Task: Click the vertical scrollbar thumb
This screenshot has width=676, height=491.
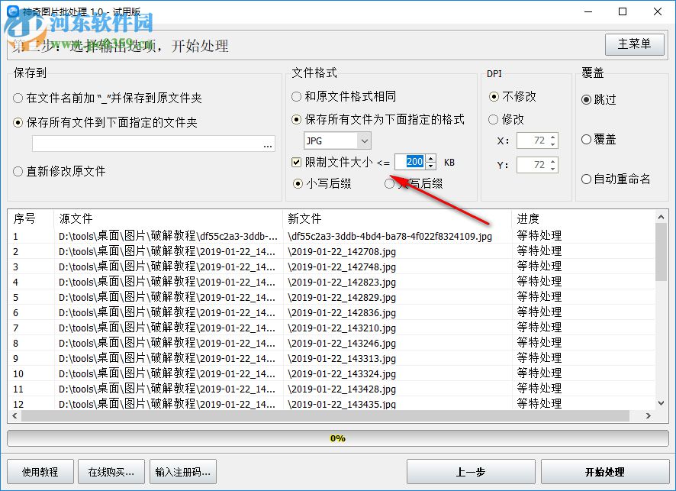Action: click(661, 253)
